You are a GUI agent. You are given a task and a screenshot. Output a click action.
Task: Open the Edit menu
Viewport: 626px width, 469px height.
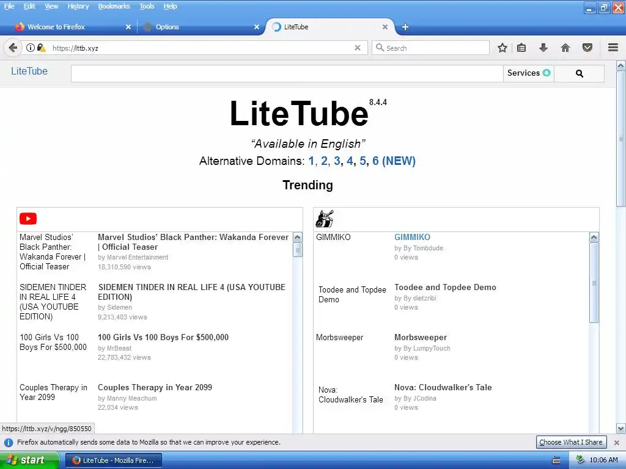(x=29, y=6)
